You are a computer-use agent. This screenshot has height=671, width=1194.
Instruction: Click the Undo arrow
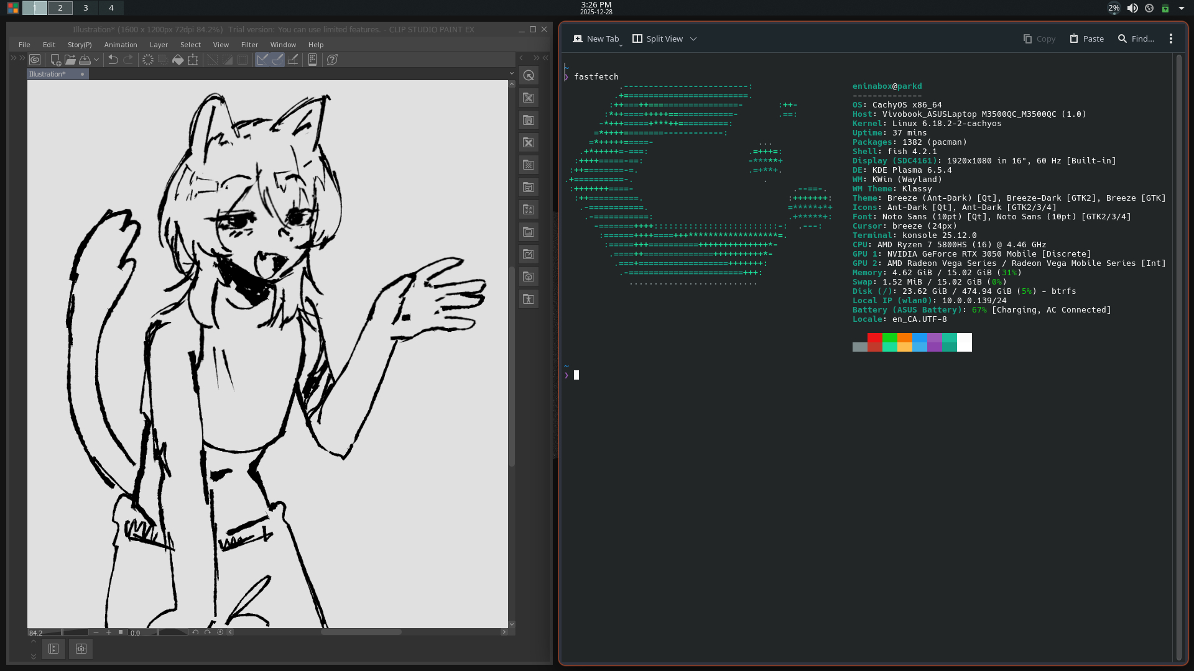pos(113,60)
